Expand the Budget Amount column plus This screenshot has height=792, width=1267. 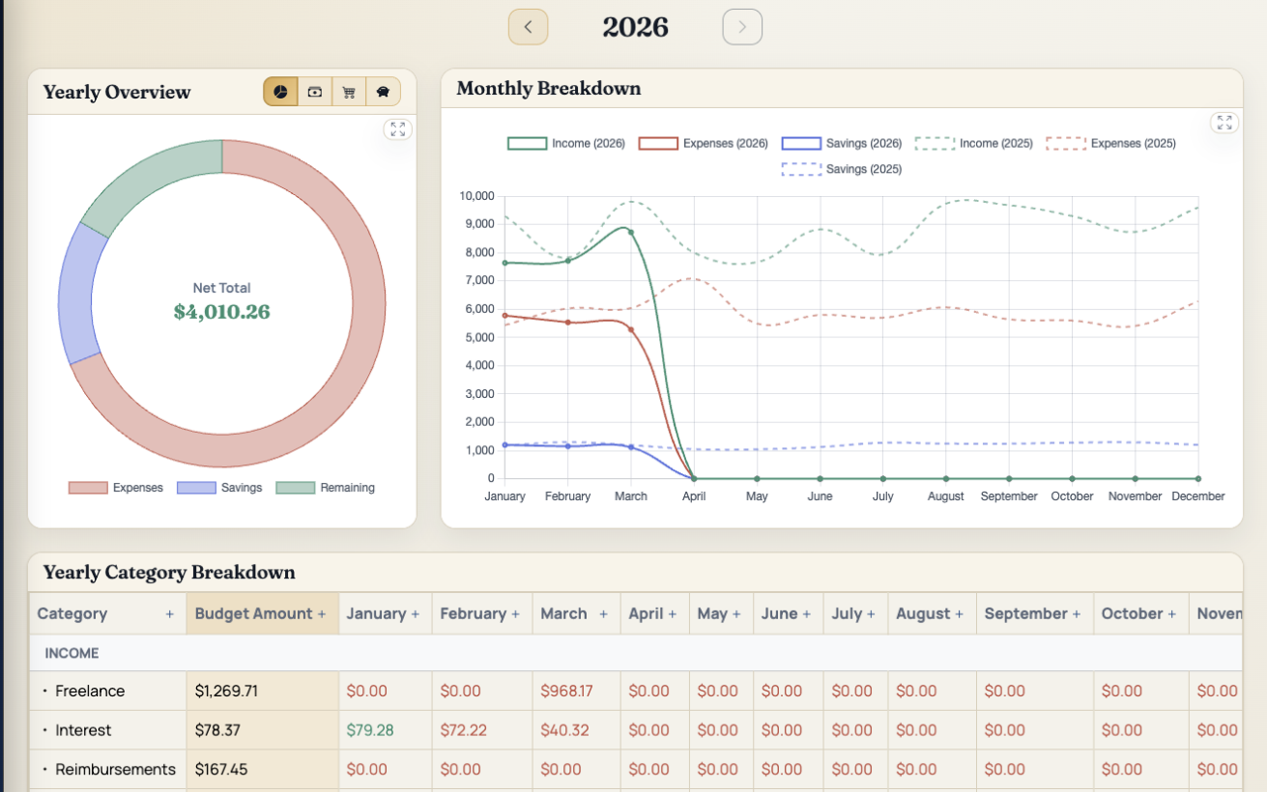pos(321,614)
